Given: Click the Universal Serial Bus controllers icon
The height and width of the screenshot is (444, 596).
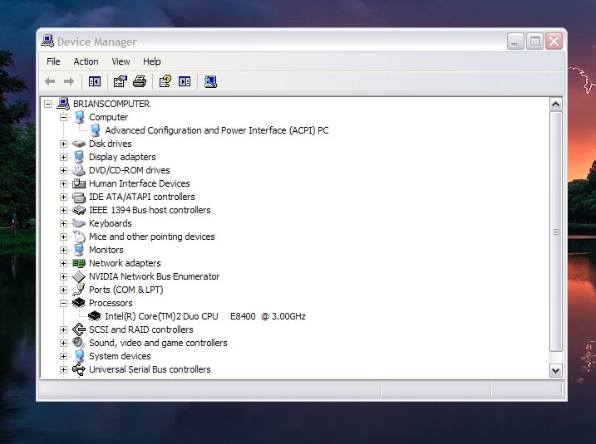Looking at the screenshot, I should click(79, 369).
